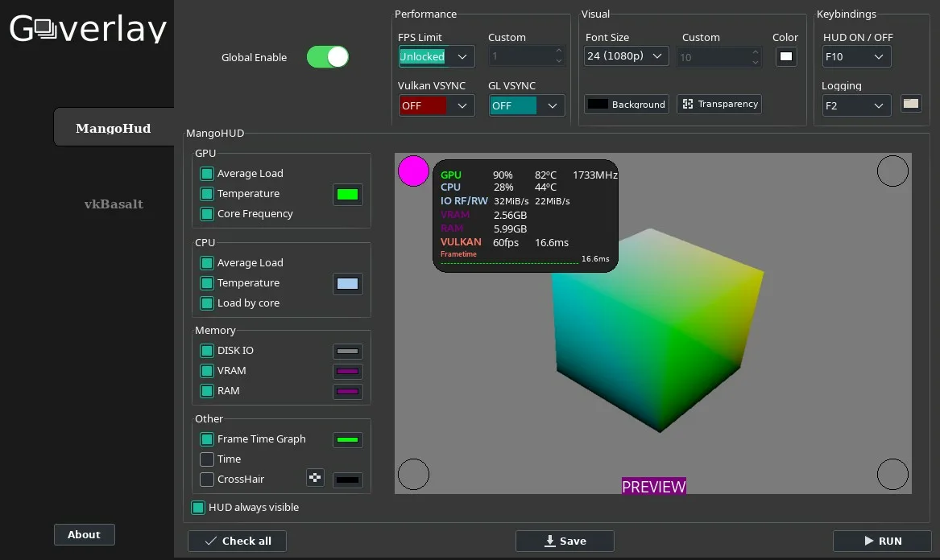
Task: Select the top-left magenta HUD position circle
Action: [x=413, y=171]
